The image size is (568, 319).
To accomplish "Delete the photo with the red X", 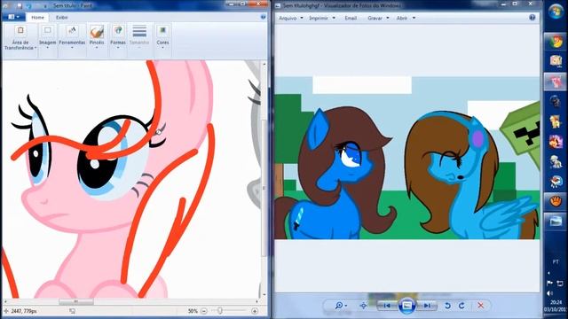I will point(480,306).
